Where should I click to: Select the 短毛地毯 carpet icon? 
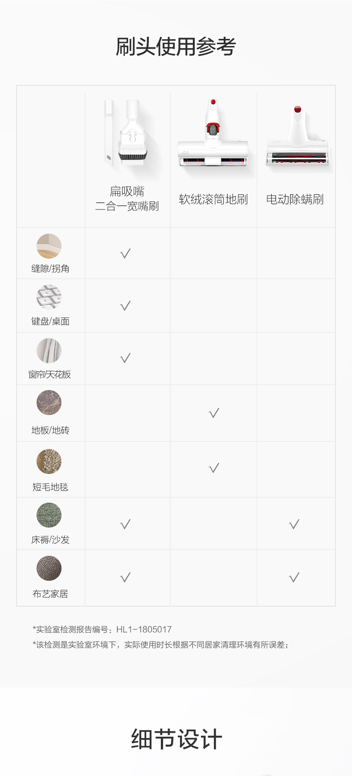pyautogui.click(x=49, y=461)
